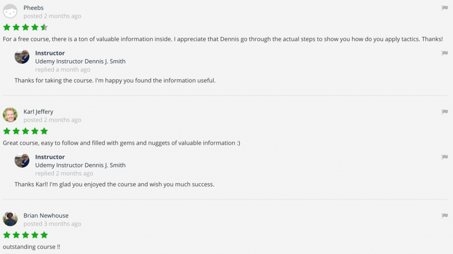453x254 pixels.
Task: Click Brian Newhouse's five star rating
Action: (26, 235)
